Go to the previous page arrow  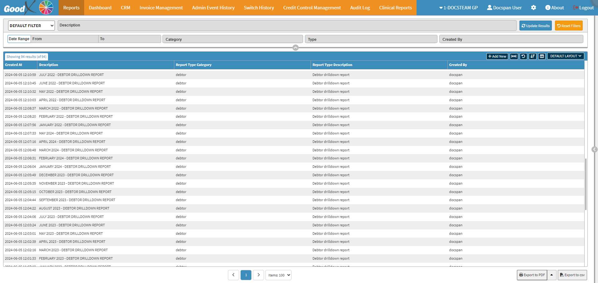pyautogui.click(x=234, y=275)
